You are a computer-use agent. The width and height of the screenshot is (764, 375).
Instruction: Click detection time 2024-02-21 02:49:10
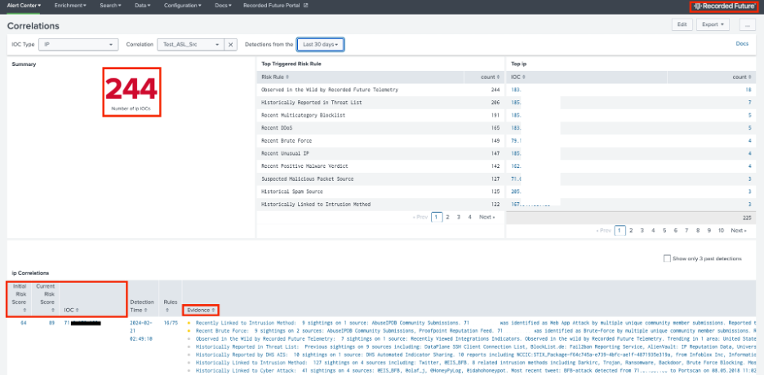(x=142, y=330)
